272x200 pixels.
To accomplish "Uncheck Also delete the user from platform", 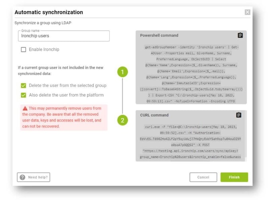I will pos(24,95).
